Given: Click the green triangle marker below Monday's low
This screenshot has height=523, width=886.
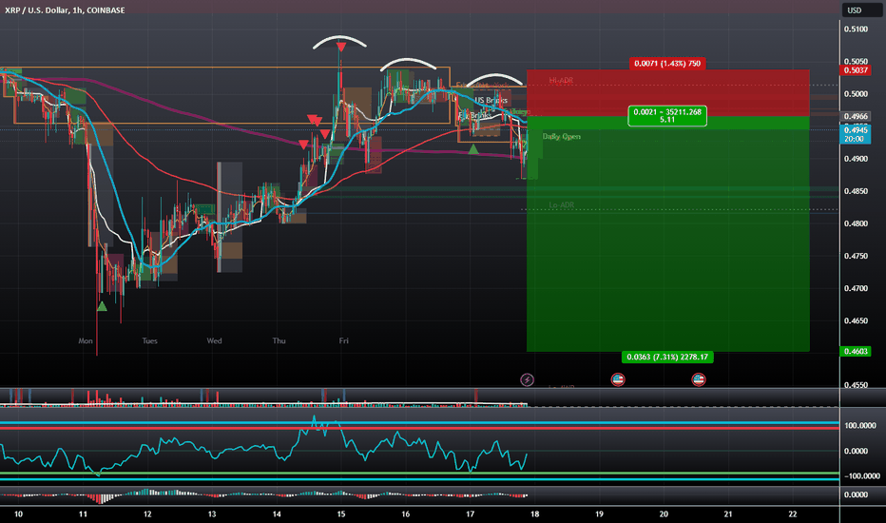Looking at the screenshot, I should pos(102,306).
